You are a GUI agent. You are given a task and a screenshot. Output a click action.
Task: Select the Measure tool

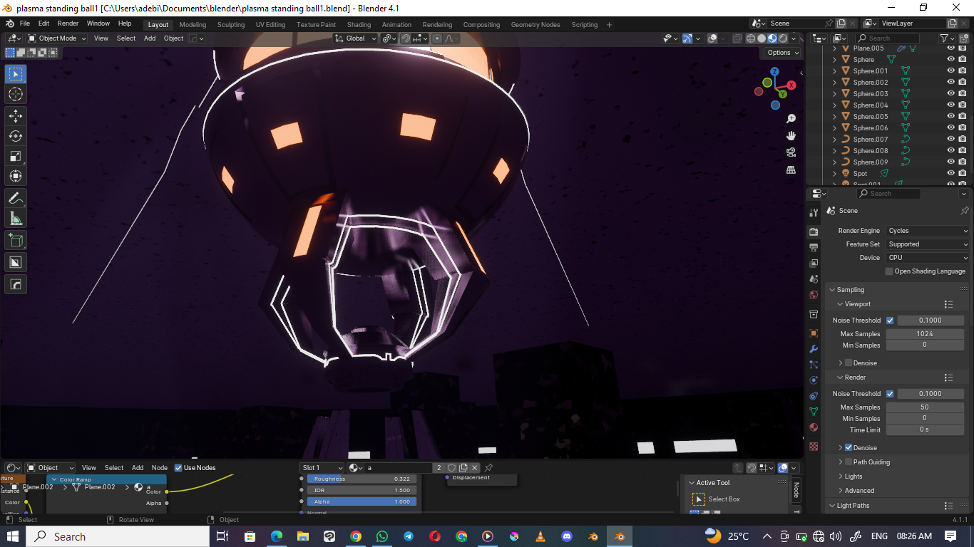coord(16,219)
